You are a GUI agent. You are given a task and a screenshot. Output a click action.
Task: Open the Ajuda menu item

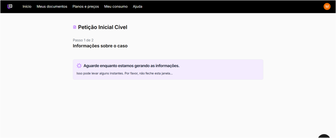click(137, 7)
